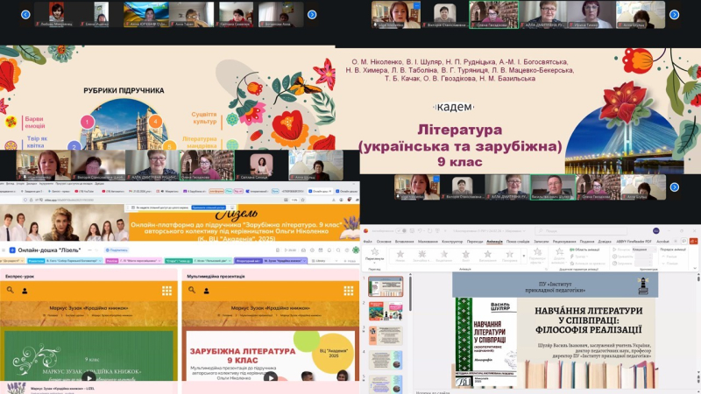This screenshot has width=701, height=394.
Task: Click search icon in Експрес-урок panel
Action: click(x=11, y=291)
